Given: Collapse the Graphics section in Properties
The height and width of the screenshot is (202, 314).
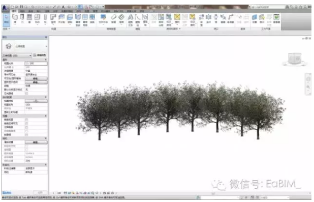Looking at the screenshot, I should pos(46,60).
